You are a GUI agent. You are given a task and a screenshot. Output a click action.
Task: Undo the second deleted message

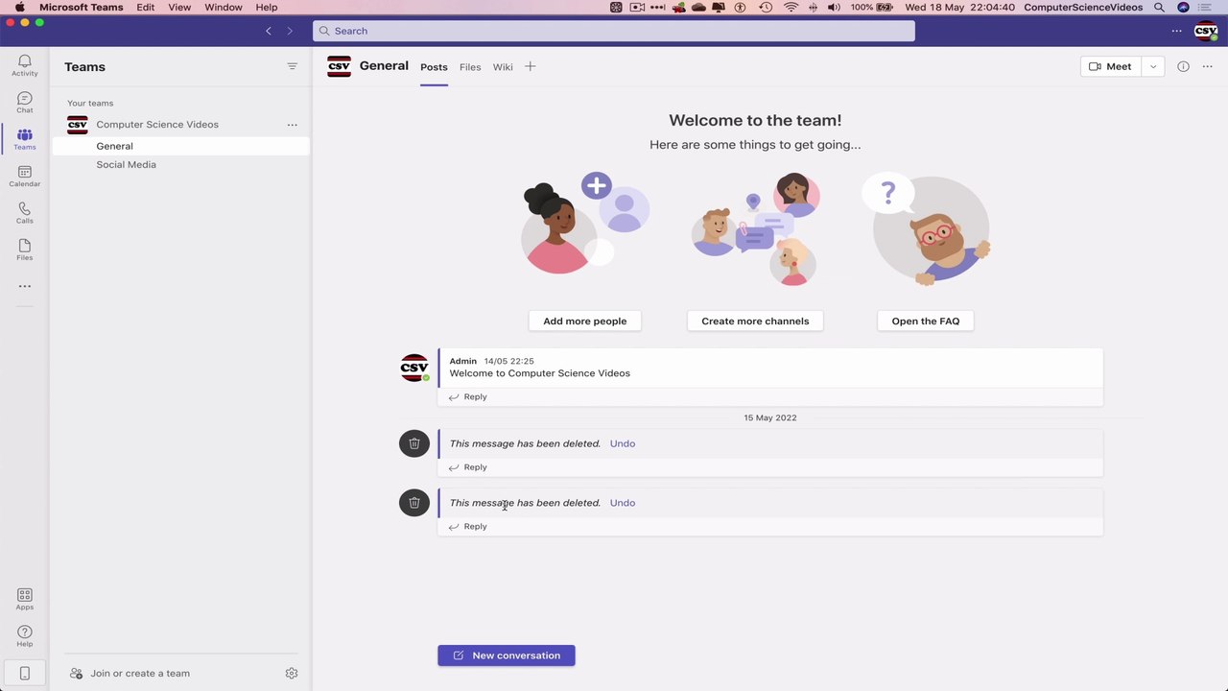point(623,503)
